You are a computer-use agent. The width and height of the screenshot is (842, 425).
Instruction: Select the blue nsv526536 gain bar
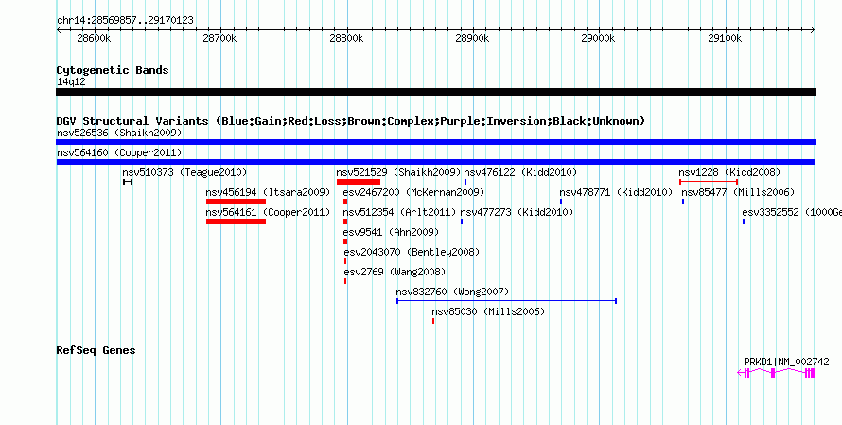[435, 142]
